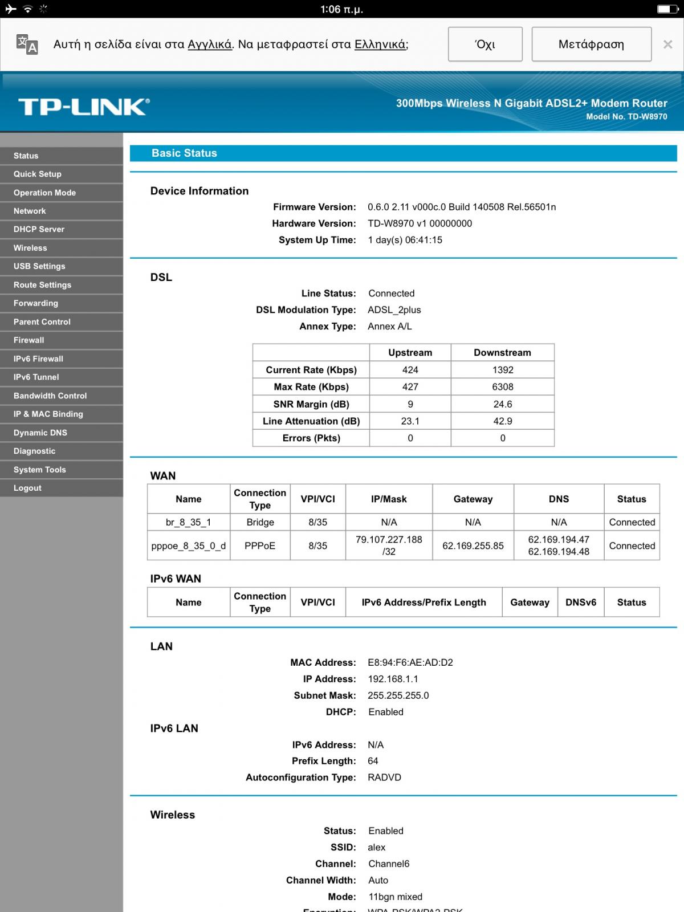
Task: Click the Upstream column header
Action: 410,353
